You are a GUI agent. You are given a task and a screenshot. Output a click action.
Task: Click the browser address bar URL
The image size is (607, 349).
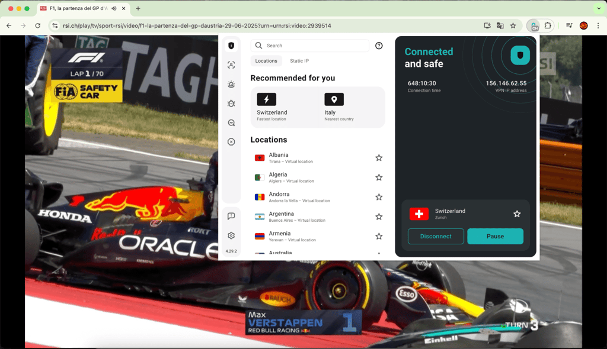pos(197,26)
